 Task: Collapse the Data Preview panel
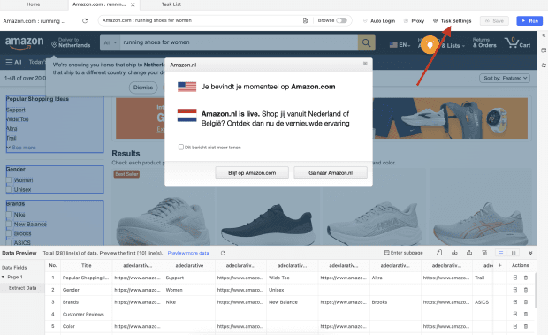(530, 253)
